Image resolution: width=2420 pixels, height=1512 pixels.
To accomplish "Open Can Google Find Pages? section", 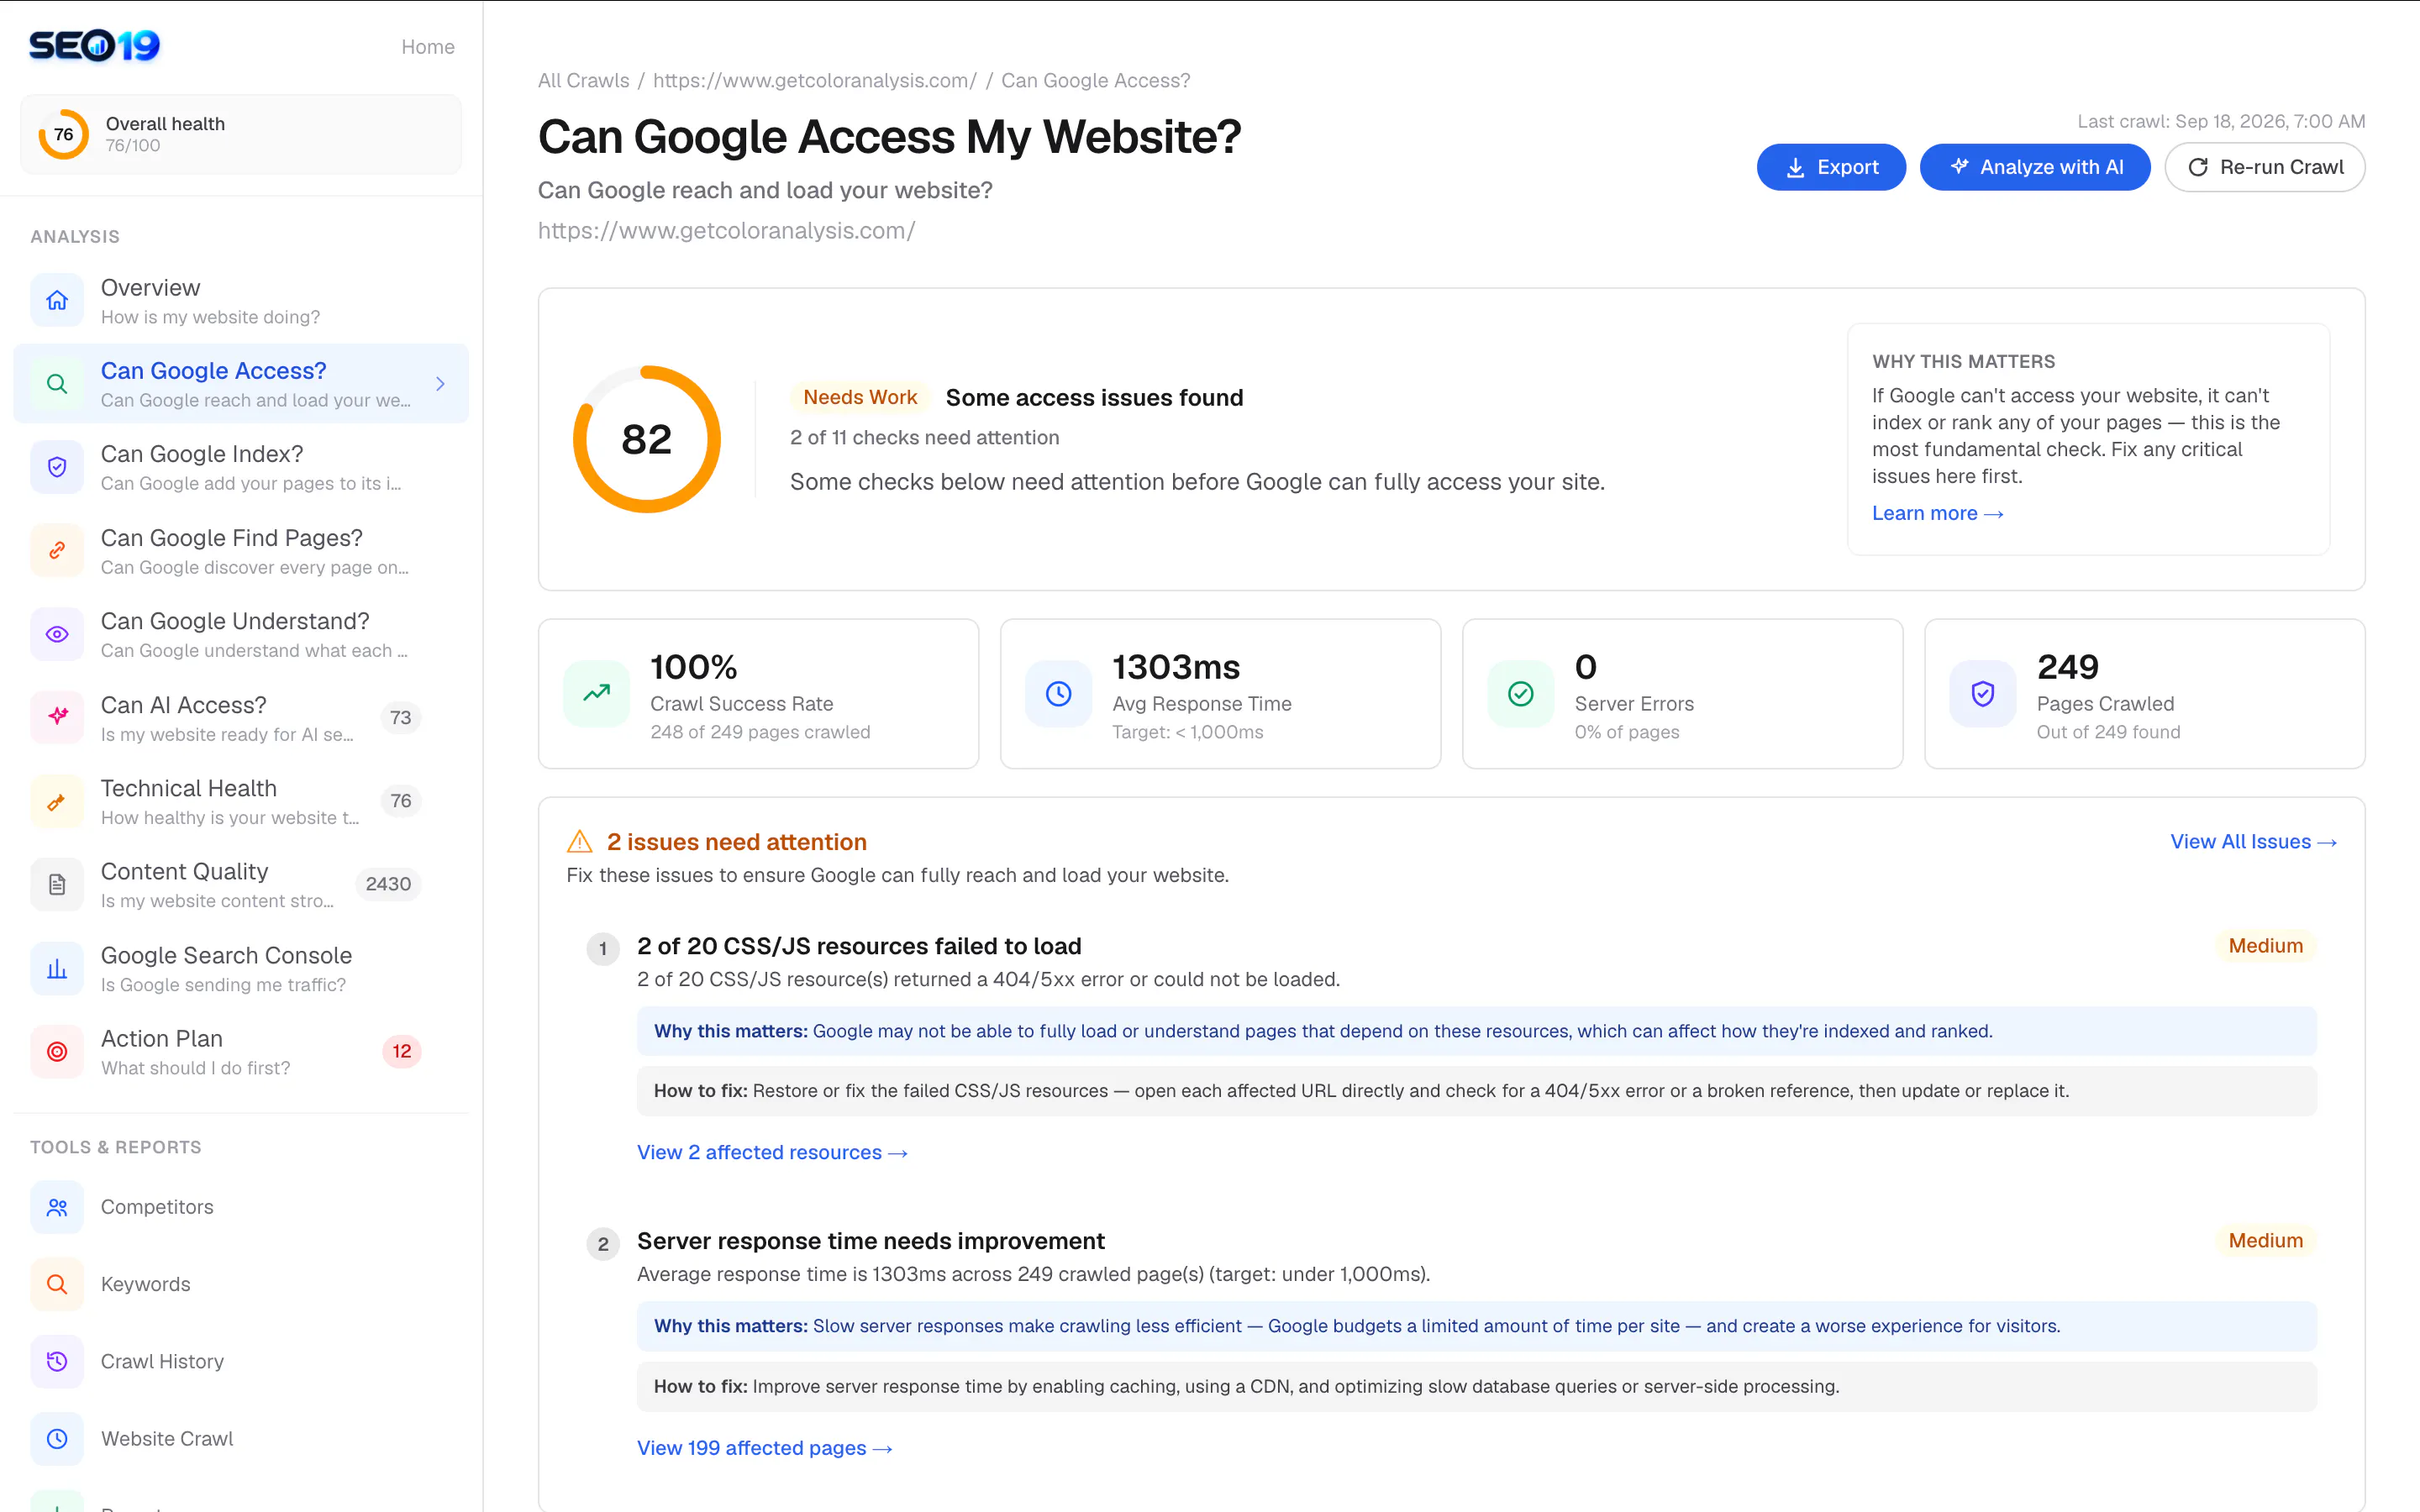I will 241,551.
